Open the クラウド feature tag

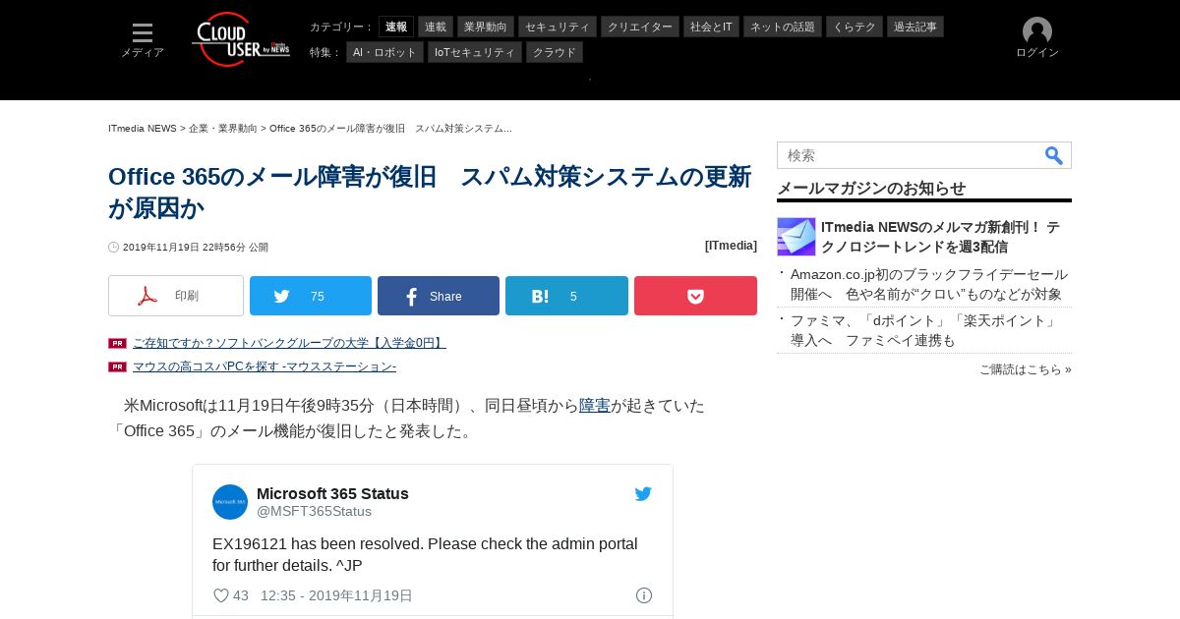[555, 52]
